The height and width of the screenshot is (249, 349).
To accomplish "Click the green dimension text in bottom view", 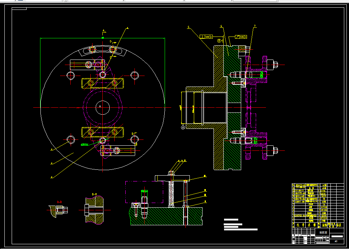I will coord(145,191).
